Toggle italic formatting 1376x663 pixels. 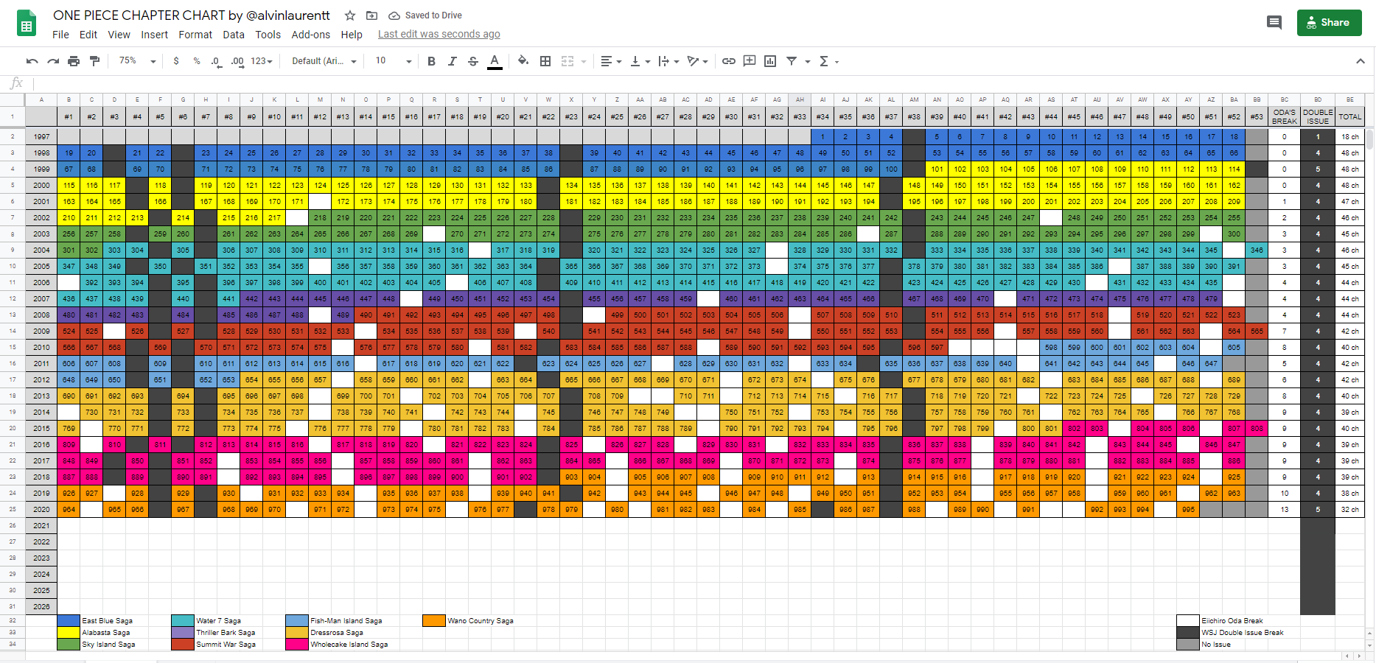tap(453, 61)
